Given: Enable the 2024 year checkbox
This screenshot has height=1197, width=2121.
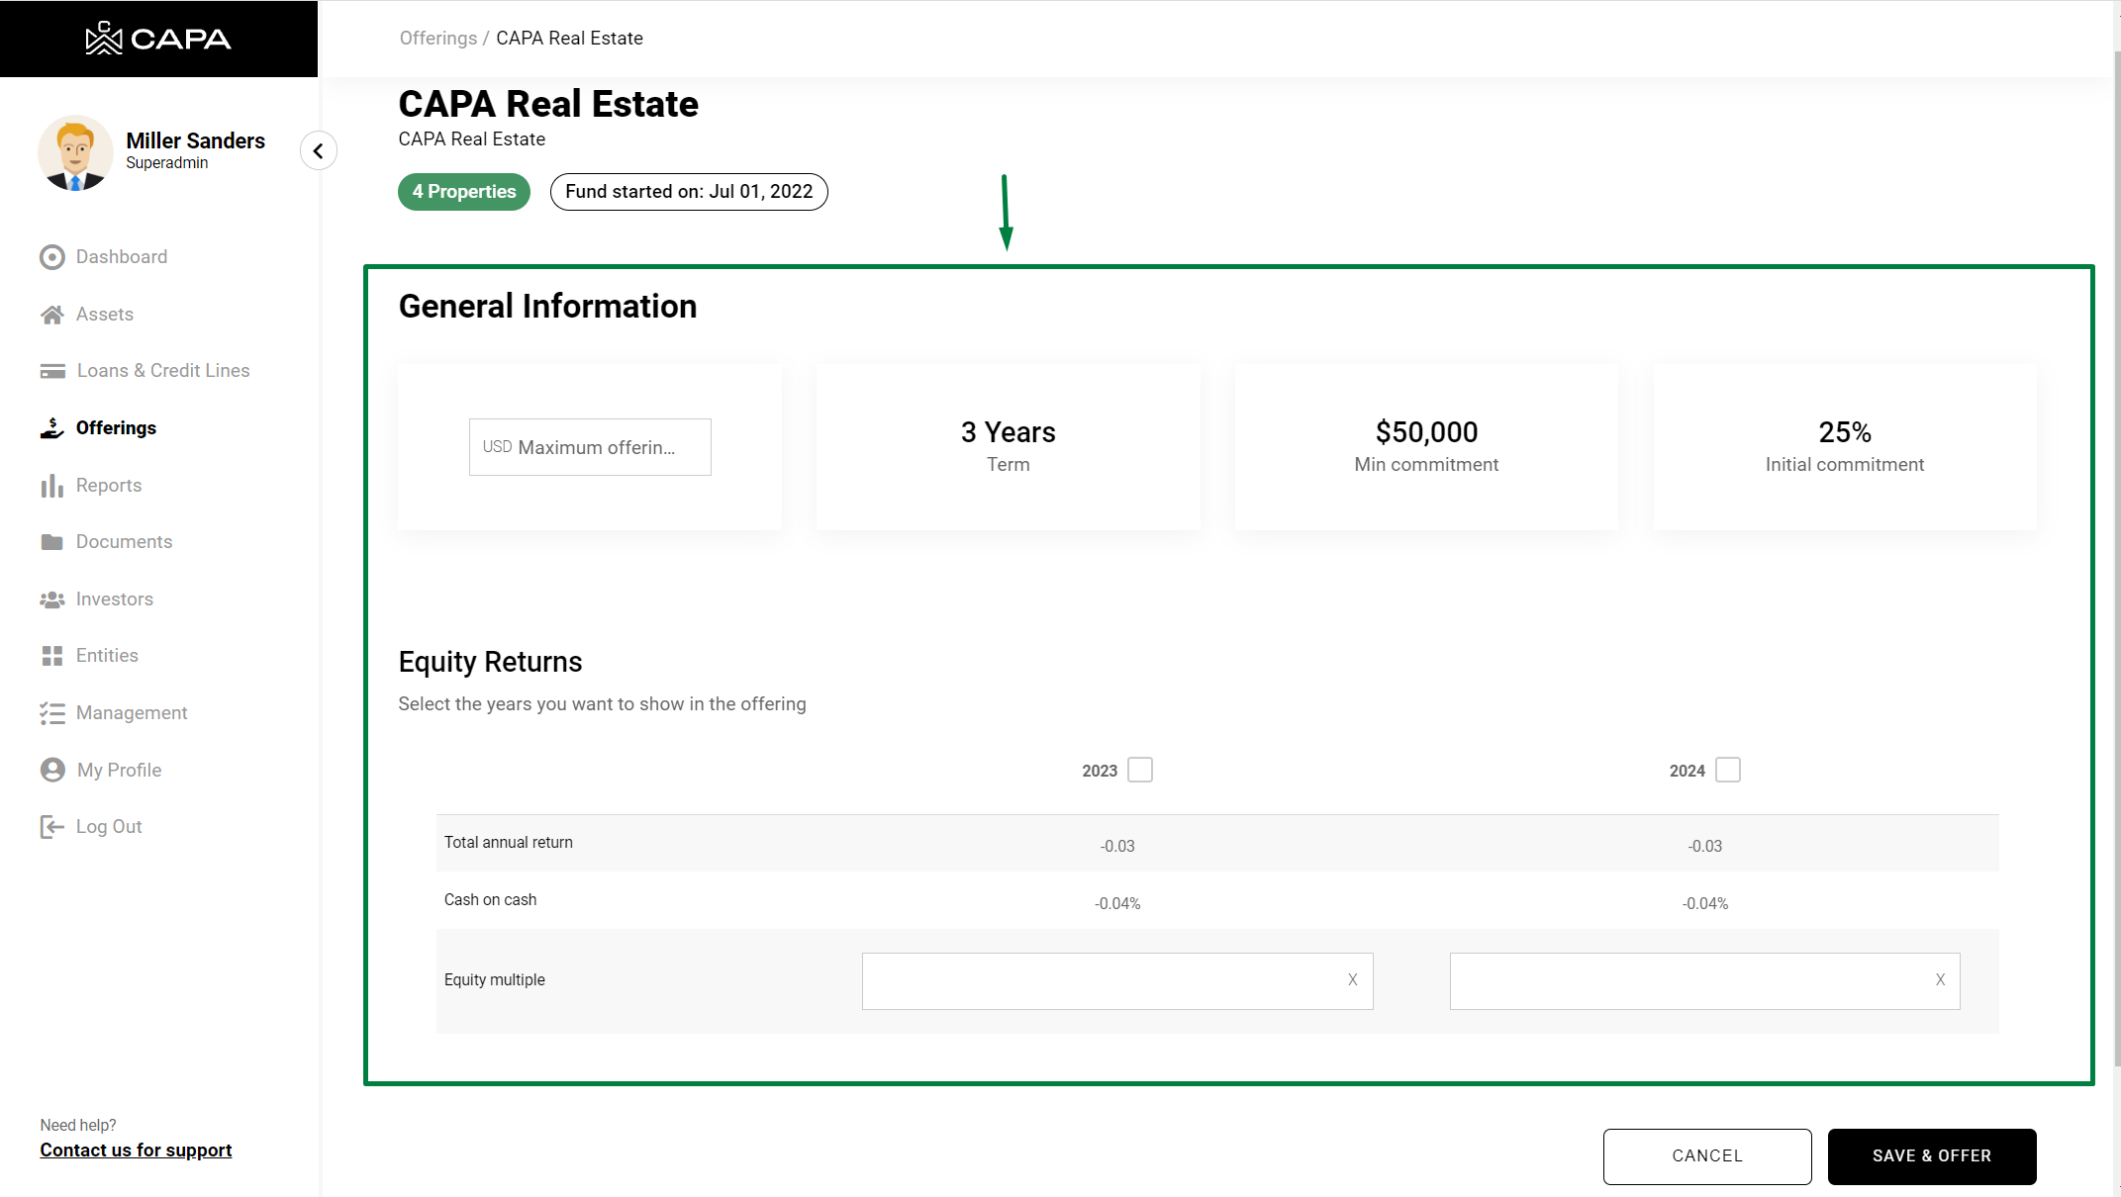Looking at the screenshot, I should [x=1728, y=770].
